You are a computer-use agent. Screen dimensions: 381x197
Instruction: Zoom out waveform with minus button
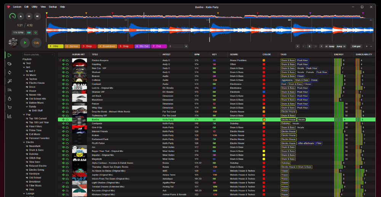(371, 46)
